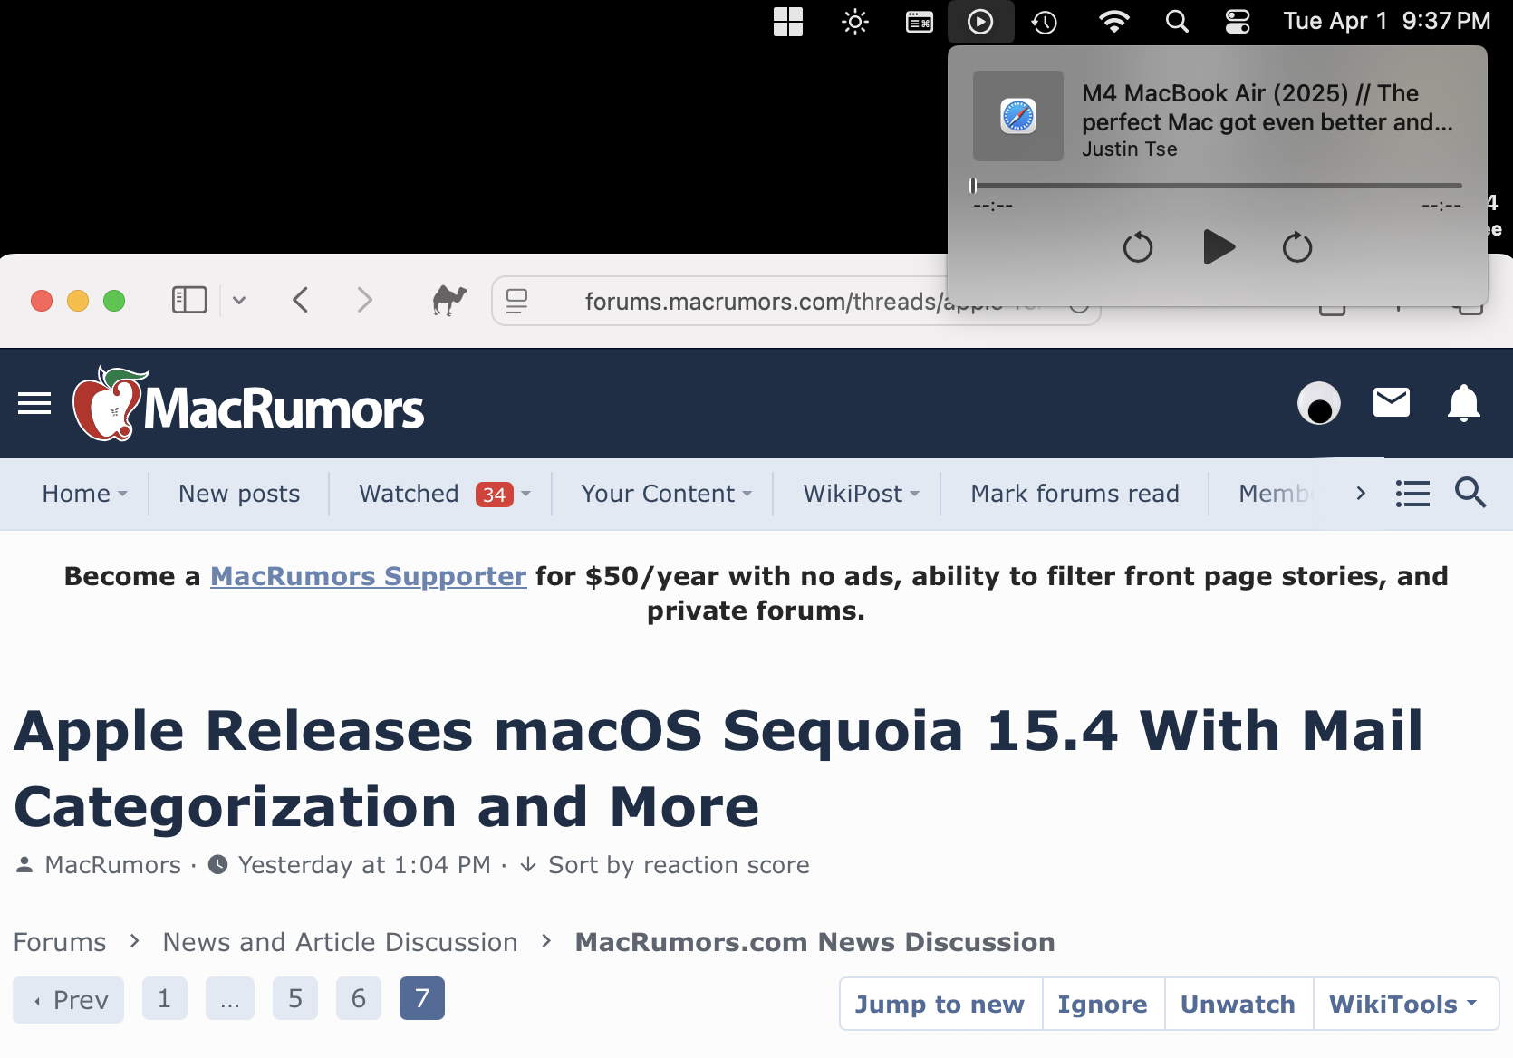
Task: Click the video title in Now Playing
Action: click(1267, 108)
